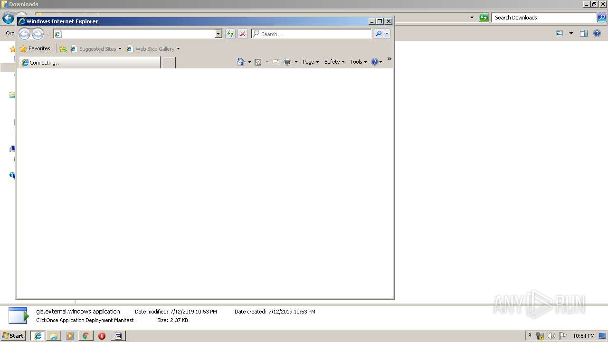Click the Explorer Back button in Downloads

pos(8,18)
